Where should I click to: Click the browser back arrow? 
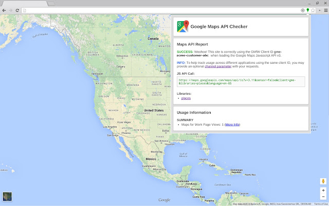tap(4, 10)
